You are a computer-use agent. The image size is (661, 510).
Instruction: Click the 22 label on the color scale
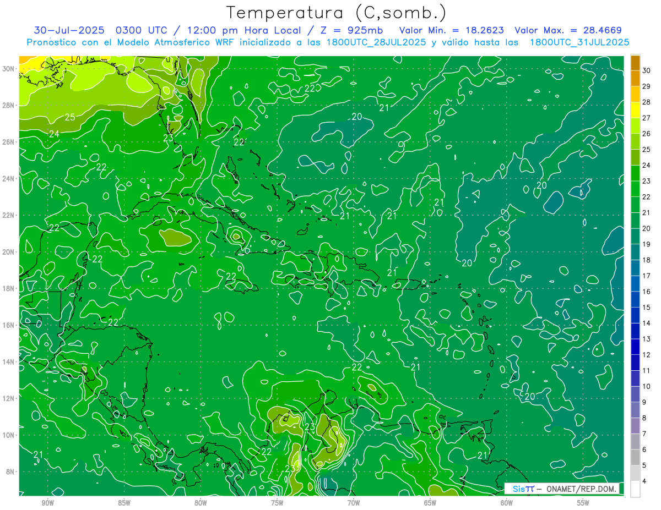point(647,197)
